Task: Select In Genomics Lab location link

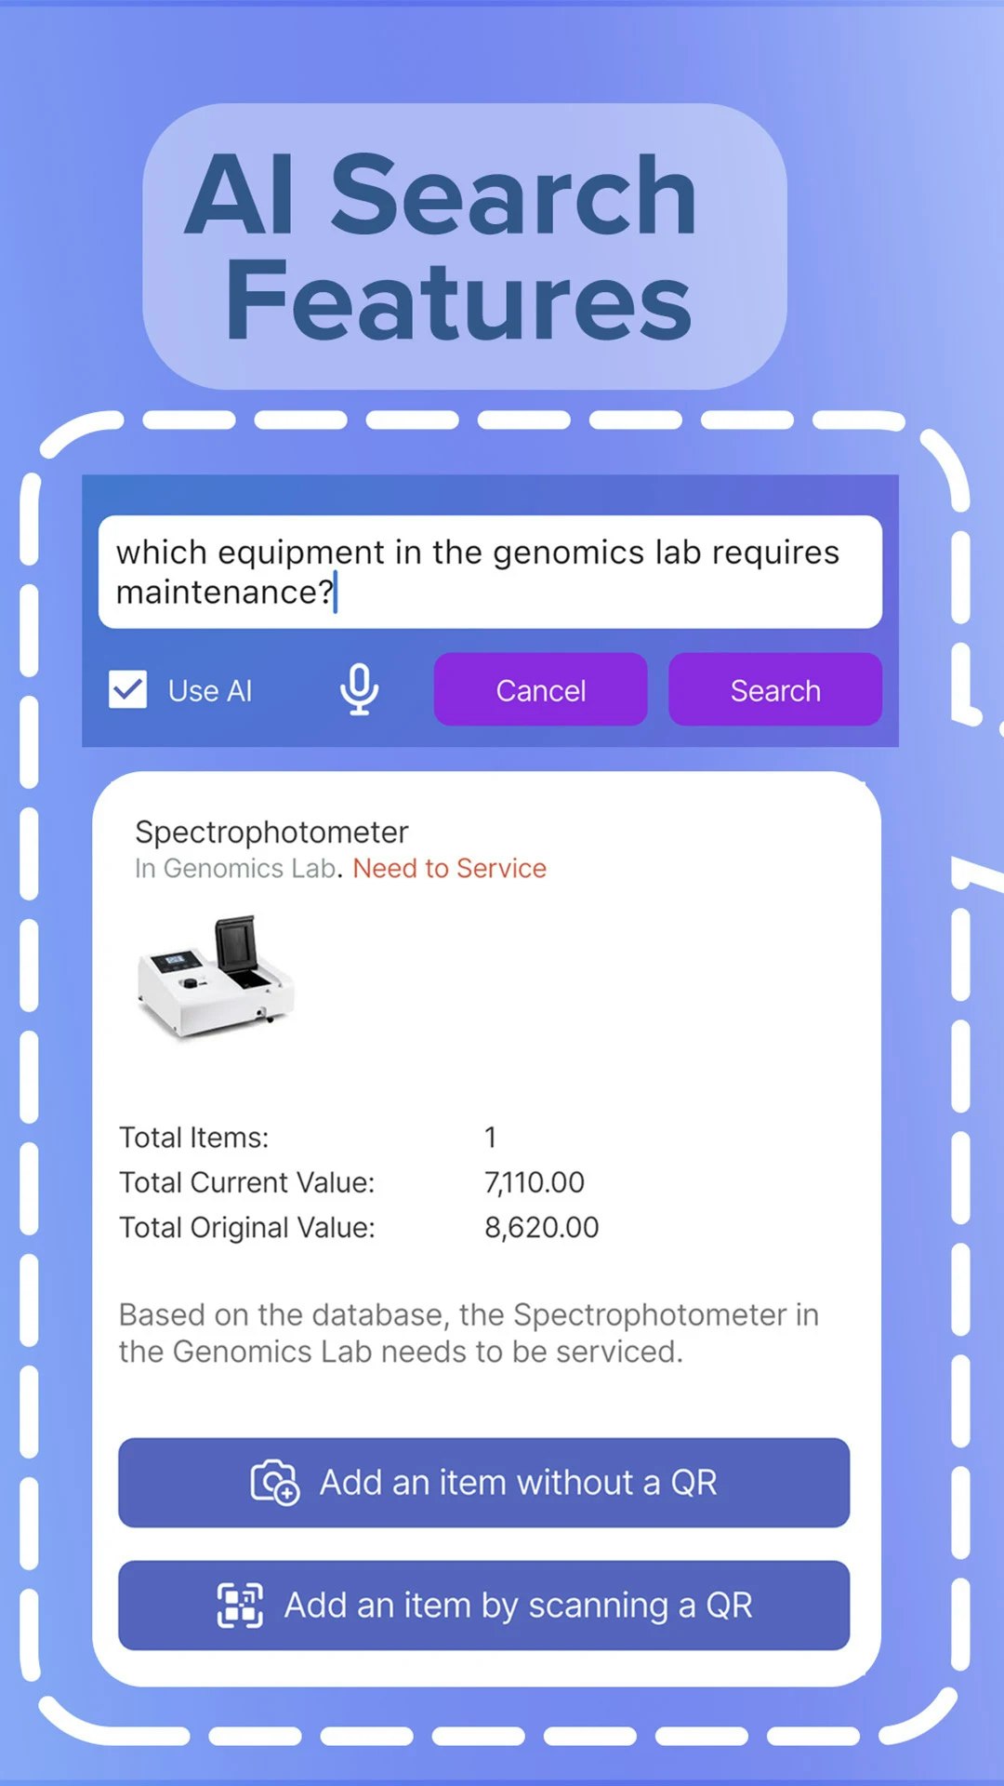Action: pos(235,868)
